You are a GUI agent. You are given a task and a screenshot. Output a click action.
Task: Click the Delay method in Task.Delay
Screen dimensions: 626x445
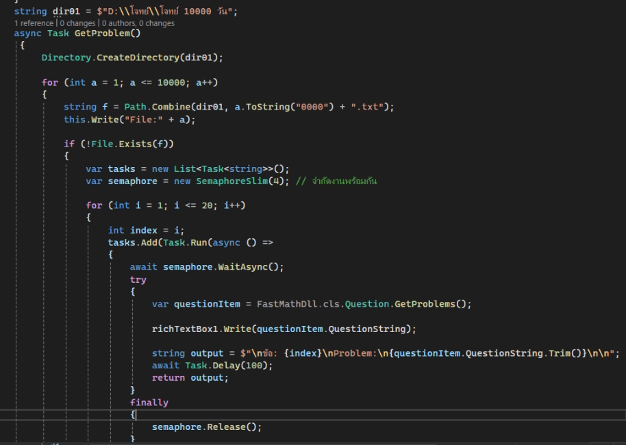click(x=227, y=366)
